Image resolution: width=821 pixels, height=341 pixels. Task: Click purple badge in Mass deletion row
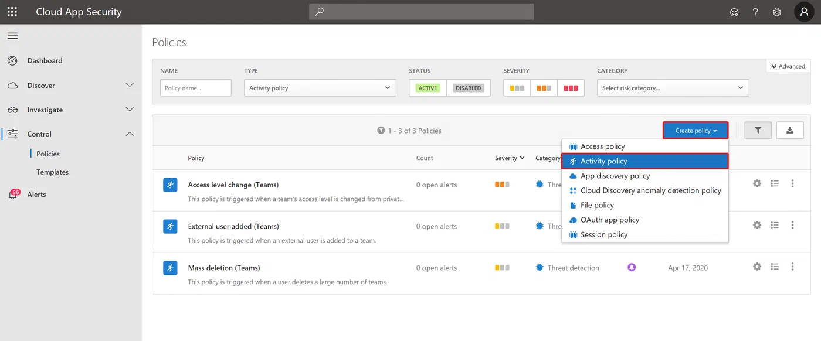point(632,267)
